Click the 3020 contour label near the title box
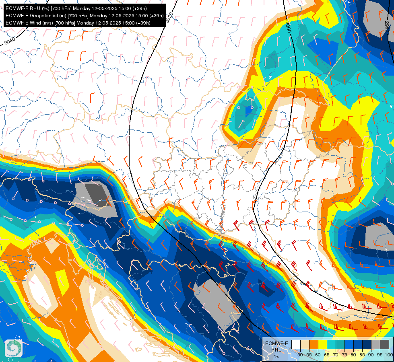Viewport: 394px width, 362px height. tap(169, 18)
